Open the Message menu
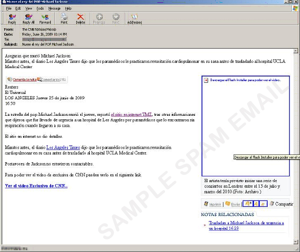Image resolution: width=300 pixels, height=252 pixels. tap(54, 8)
